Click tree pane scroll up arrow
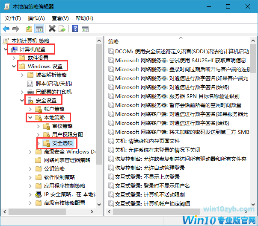Viewport: 258px width, 226px height. (x=99, y=41)
